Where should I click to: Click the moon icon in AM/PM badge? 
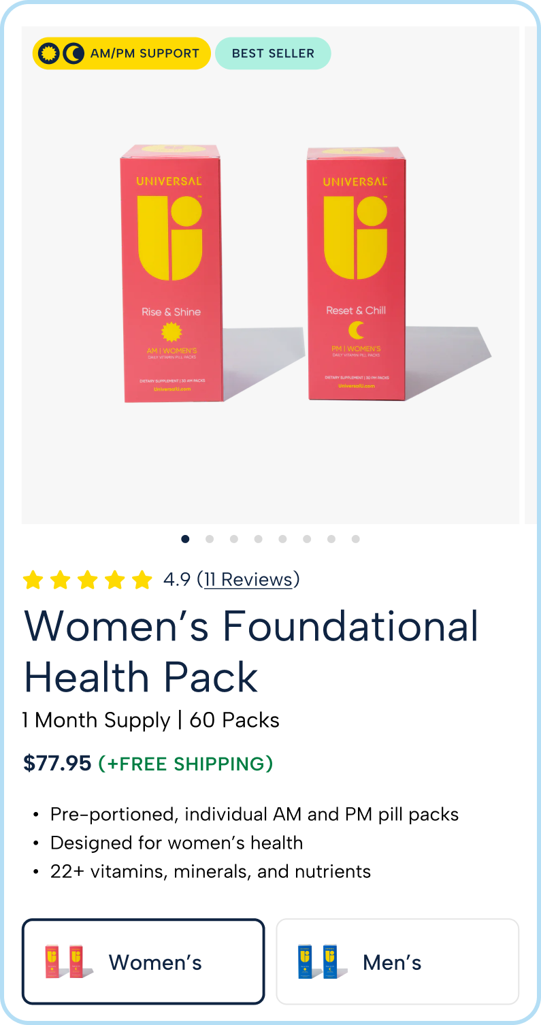73,53
